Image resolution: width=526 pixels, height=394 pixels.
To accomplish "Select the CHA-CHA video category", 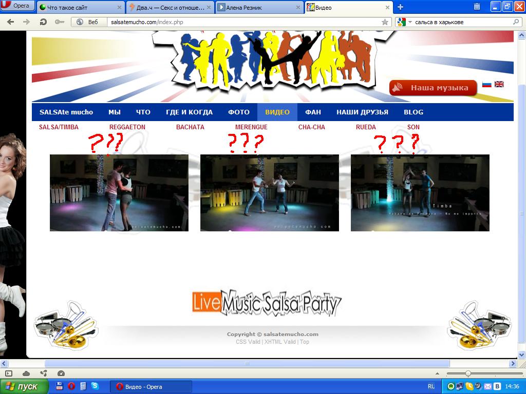I will tap(312, 127).
